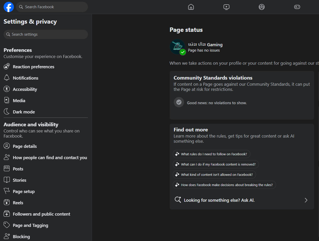Select Page details menu item
Screen dimensions: 319x241
[46, 146]
